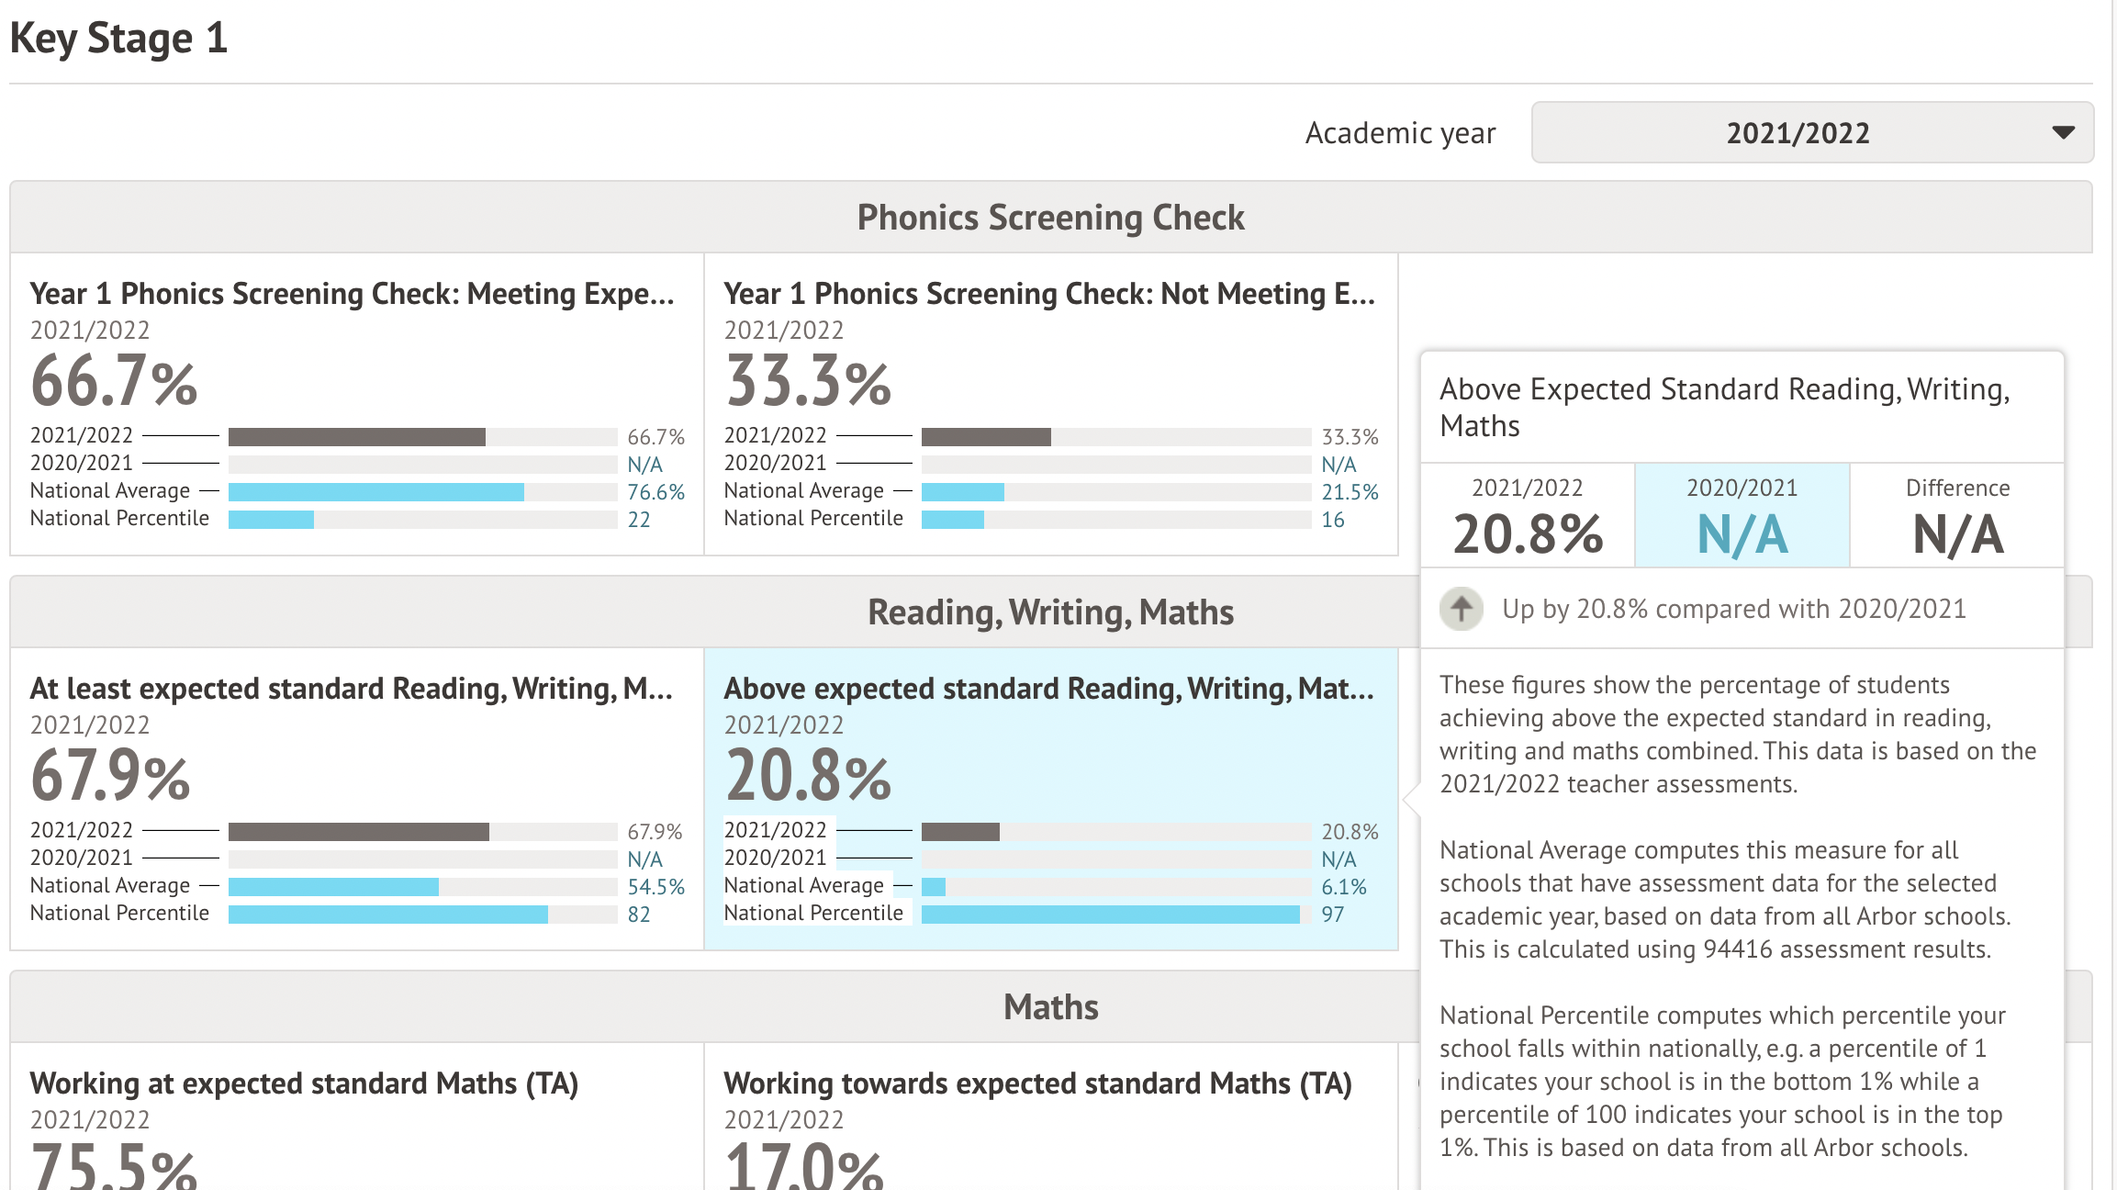Image resolution: width=2117 pixels, height=1190 pixels.
Task: Collapse the Phonics Screening Check section header
Action: [1050, 218]
